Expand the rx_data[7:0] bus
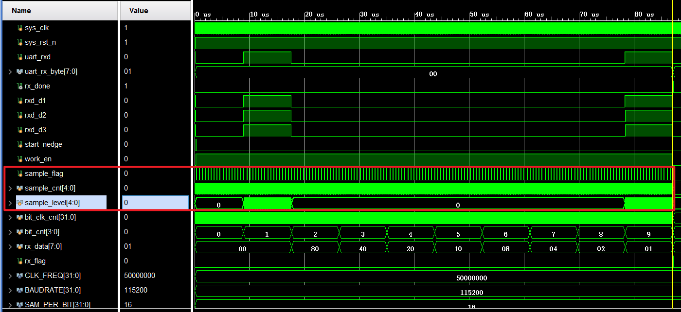Image resolution: width=681 pixels, height=312 pixels. [x=10, y=246]
